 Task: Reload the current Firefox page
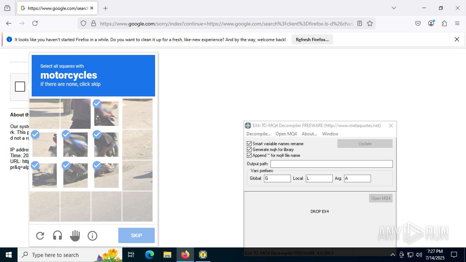35,23
